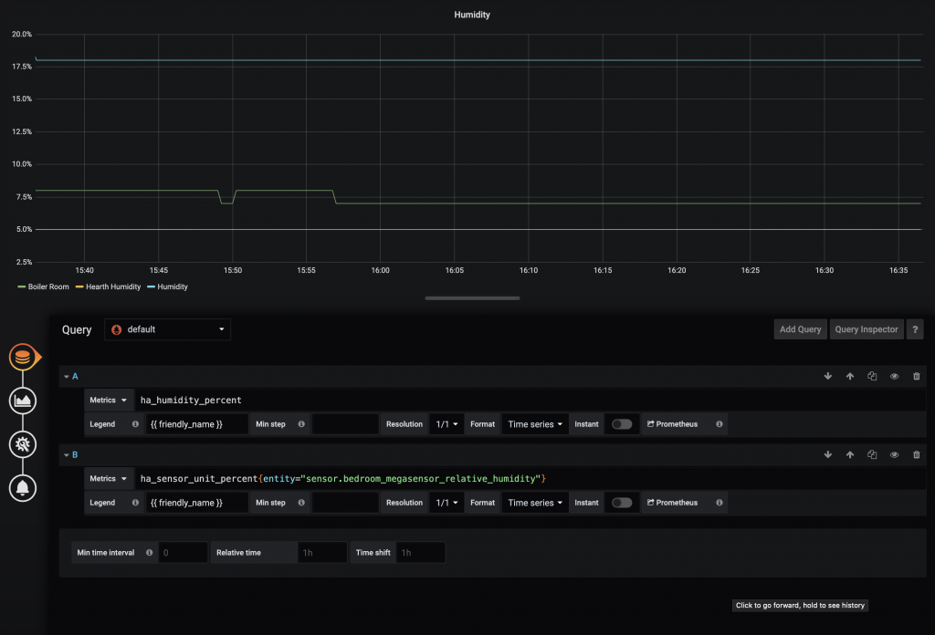The height and width of the screenshot is (635, 935).
Task: Move query B up
Action: pyautogui.click(x=850, y=455)
